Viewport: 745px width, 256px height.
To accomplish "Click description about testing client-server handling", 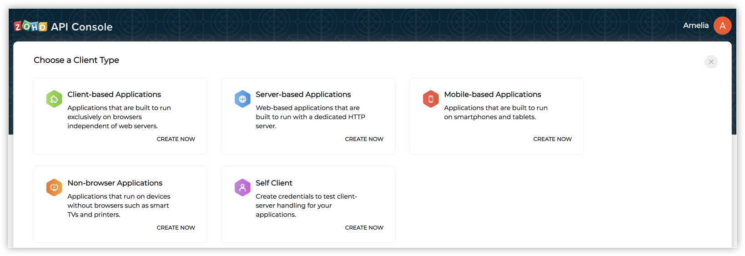I will [x=306, y=206].
